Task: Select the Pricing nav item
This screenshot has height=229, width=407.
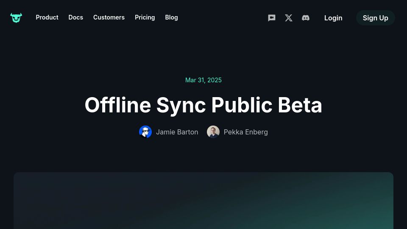Action: click(145, 17)
